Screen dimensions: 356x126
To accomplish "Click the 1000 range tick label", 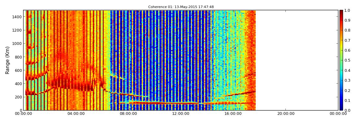I will pyautogui.click(x=17, y=44).
